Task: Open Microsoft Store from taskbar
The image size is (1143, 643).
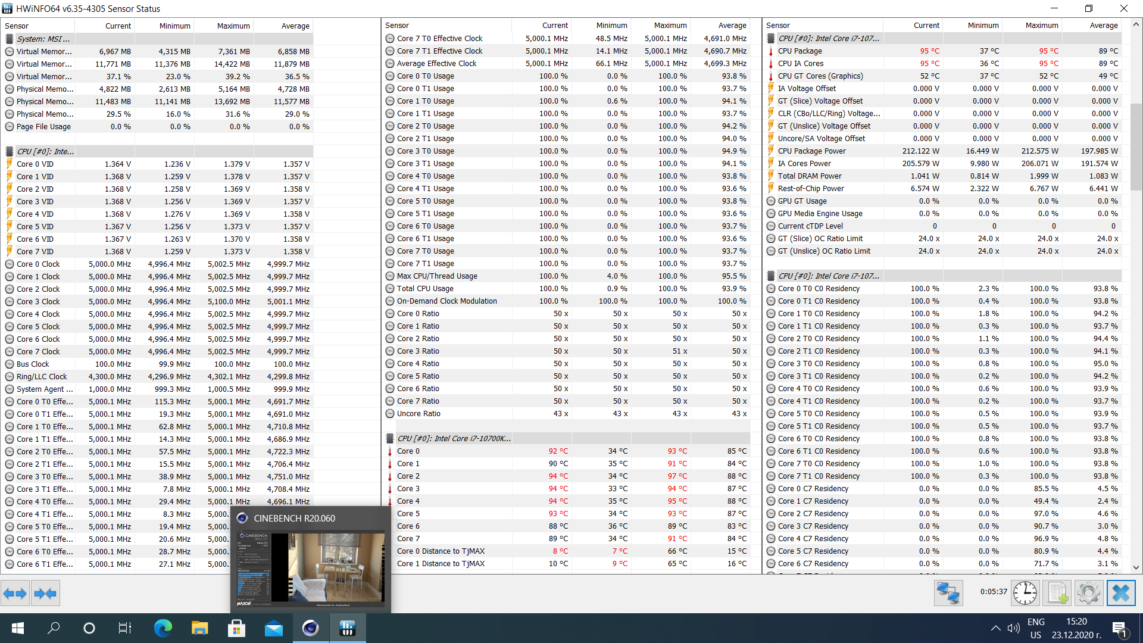Action: 236,628
